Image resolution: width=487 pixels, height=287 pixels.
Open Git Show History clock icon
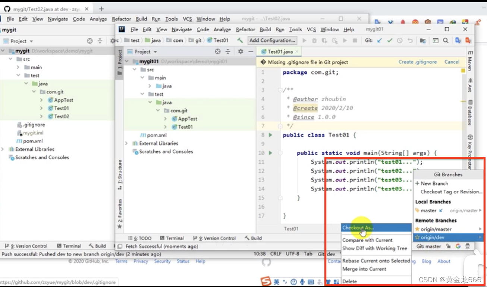400,40
